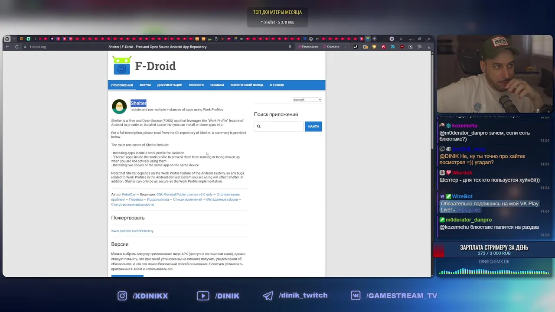Image resolution: width=555 pixels, height=312 pixels.
Task: Click the Telegram /dinik_twitch icon
Action: pos(268,296)
